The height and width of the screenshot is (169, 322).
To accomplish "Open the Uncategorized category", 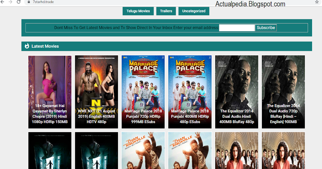I will tap(194, 11).
